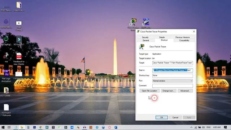Select the desktop icon right of Cisco Packet Tracer
Viewport: 231px width, 130px height.
coord(146,23)
